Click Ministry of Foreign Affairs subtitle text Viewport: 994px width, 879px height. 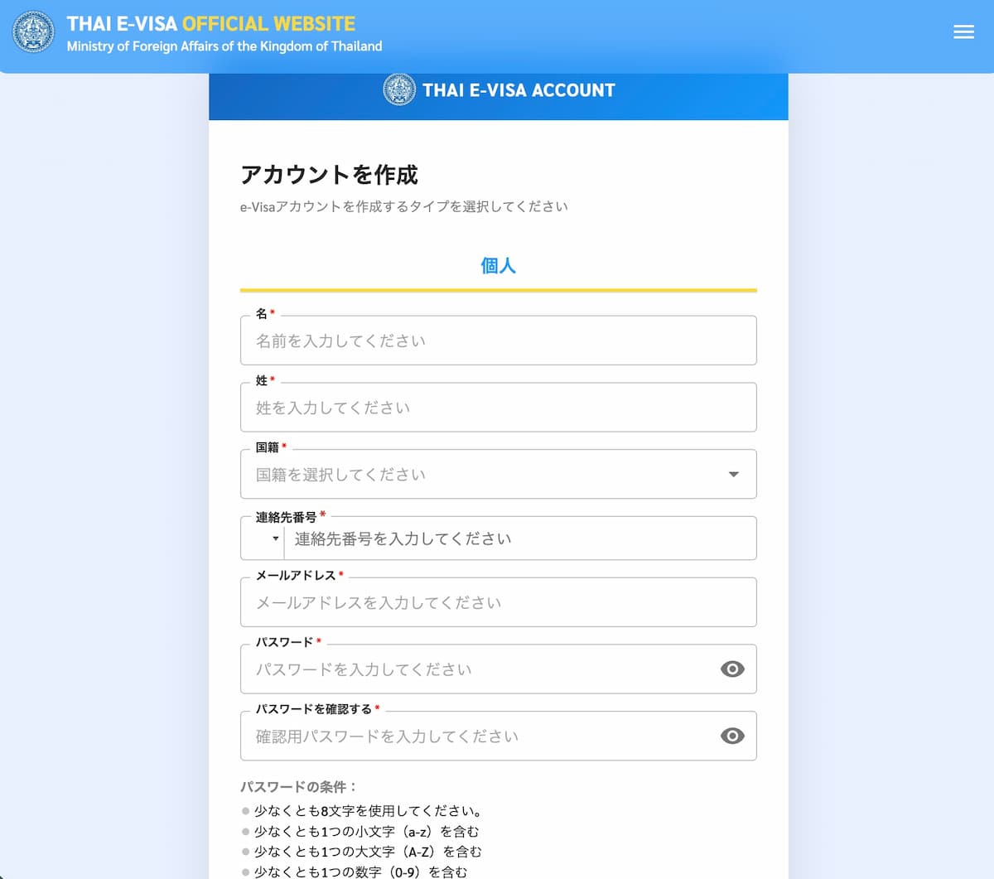point(224,46)
